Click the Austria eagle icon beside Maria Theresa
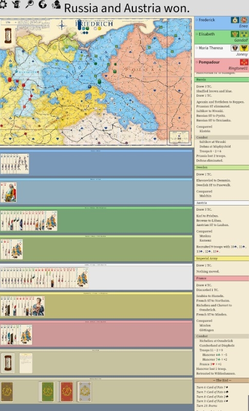 (235, 48)
